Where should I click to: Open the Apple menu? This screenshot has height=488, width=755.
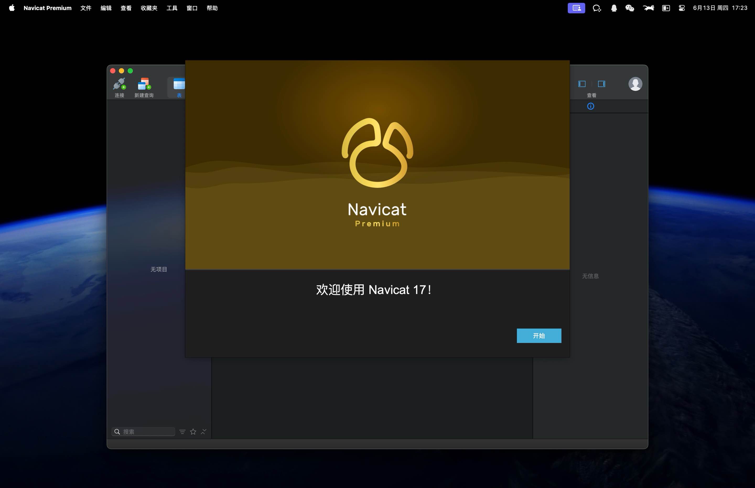pos(12,8)
